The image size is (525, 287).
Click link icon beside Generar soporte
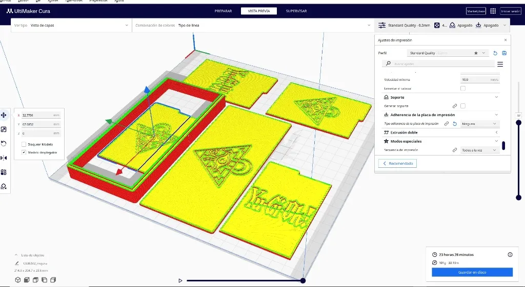click(x=455, y=106)
